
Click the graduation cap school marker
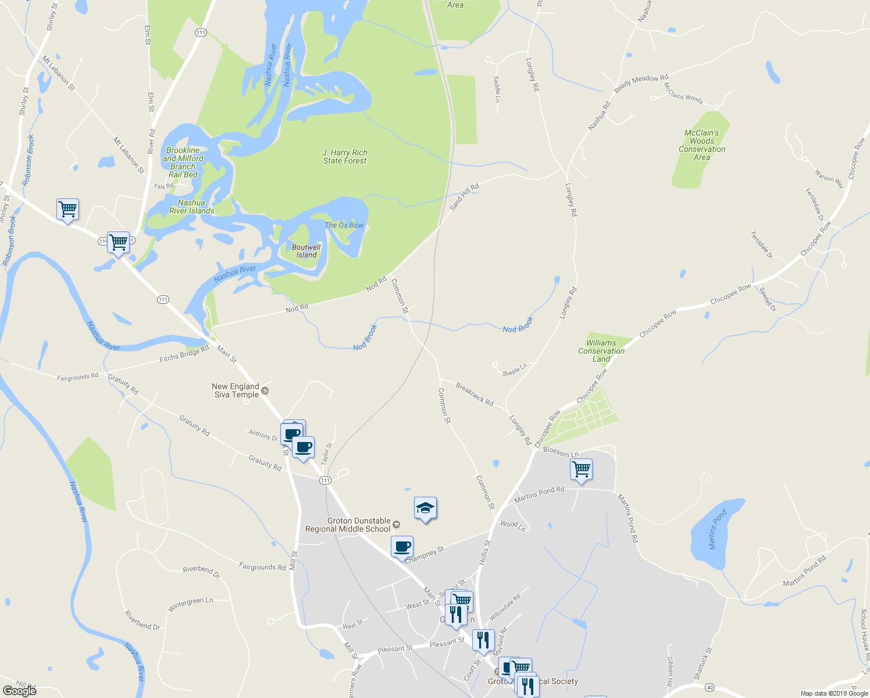pyautogui.click(x=425, y=509)
